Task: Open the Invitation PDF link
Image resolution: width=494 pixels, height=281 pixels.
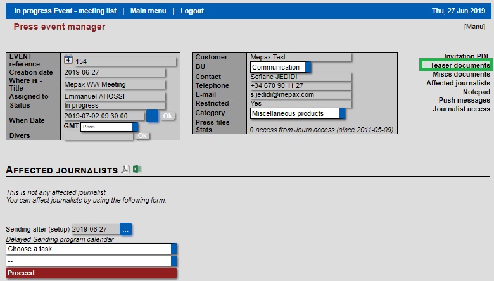Action: [467, 56]
